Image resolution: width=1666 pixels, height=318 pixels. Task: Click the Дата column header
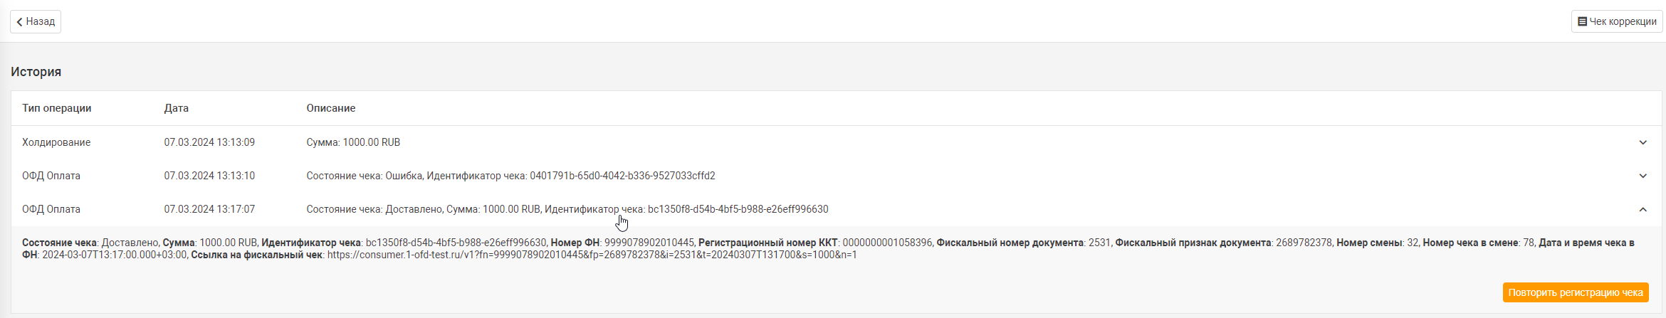pos(177,108)
